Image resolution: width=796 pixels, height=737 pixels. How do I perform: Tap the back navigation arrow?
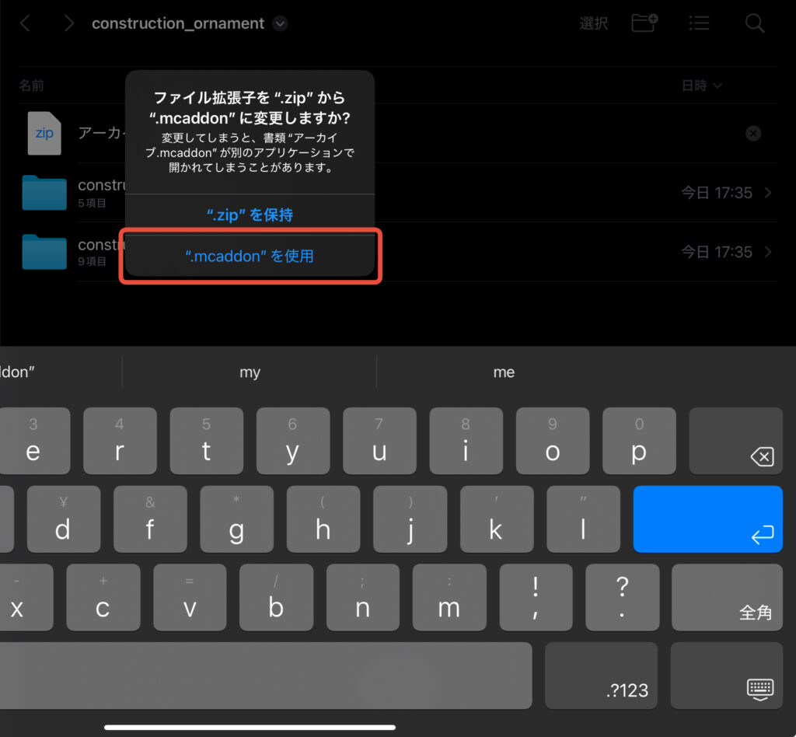[25, 23]
